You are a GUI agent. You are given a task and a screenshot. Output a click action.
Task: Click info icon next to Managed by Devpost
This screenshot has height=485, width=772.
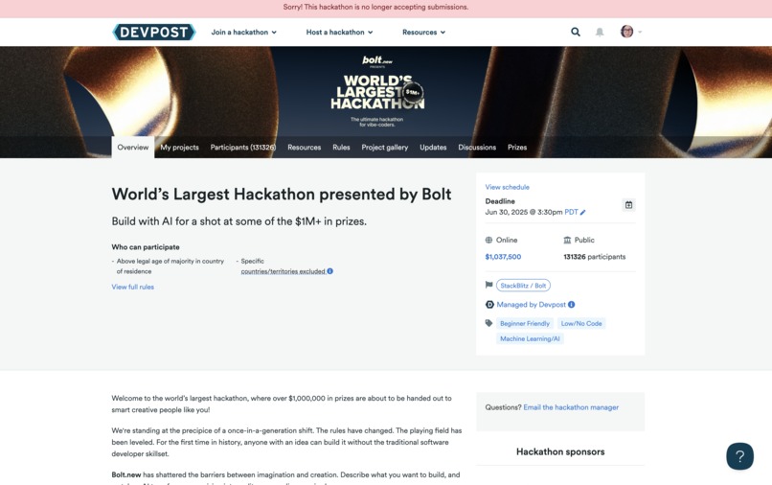(571, 305)
